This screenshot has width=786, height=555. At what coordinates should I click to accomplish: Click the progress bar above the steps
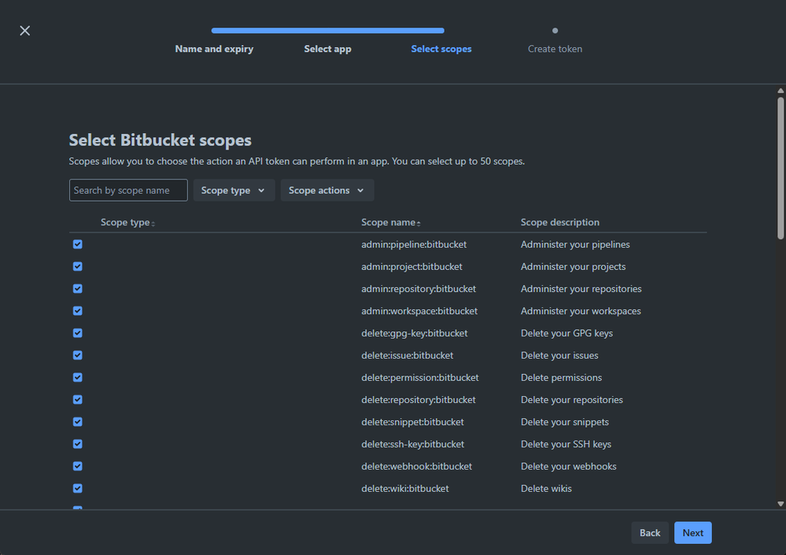pyautogui.click(x=328, y=31)
